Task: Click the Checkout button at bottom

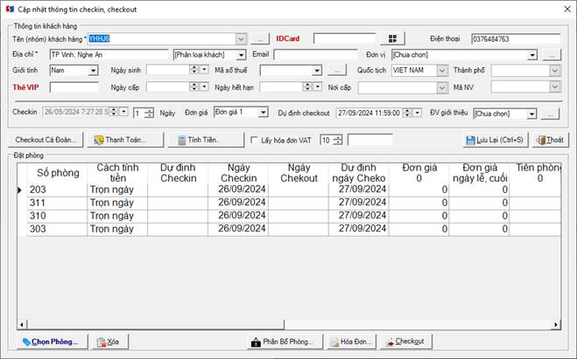Action: [406, 342]
